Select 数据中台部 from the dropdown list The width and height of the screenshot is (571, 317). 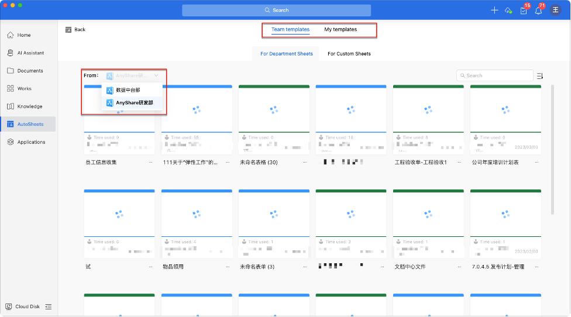click(x=128, y=90)
